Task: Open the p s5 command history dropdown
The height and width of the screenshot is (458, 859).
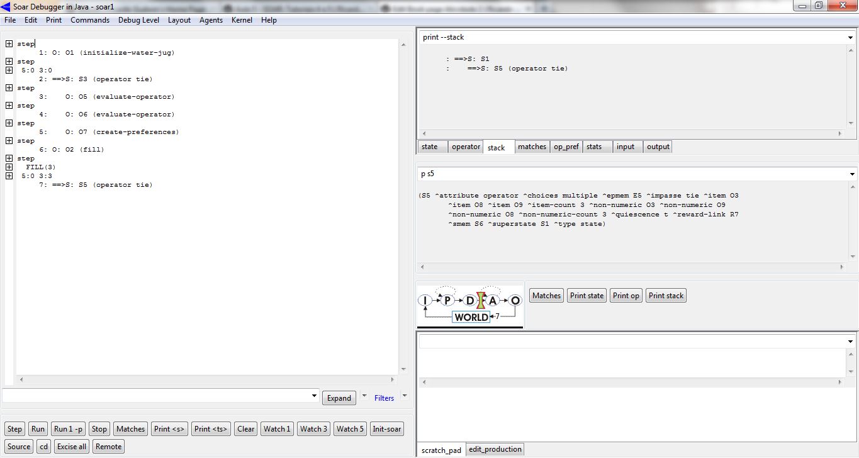Action: tap(851, 174)
